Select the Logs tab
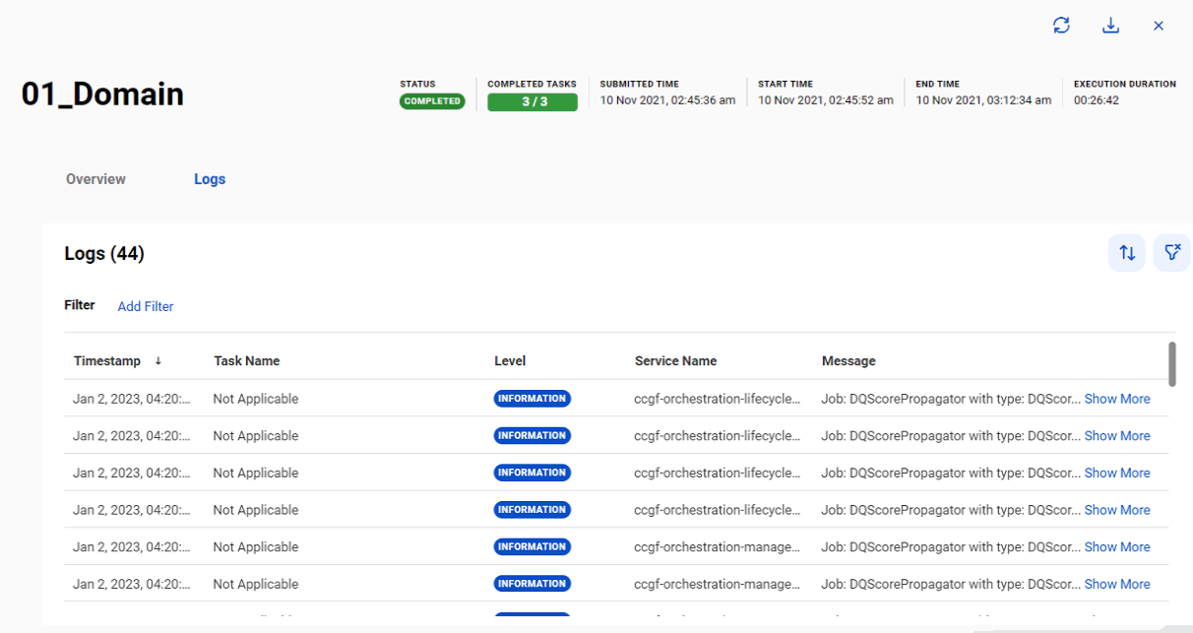 tap(210, 179)
